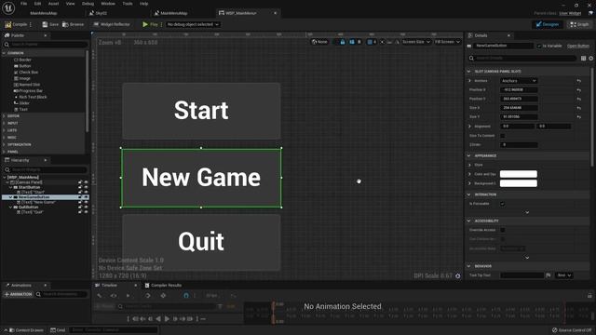Expand the Alignment property row
The height and width of the screenshot is (335, 596).
(x=469, y=127)
